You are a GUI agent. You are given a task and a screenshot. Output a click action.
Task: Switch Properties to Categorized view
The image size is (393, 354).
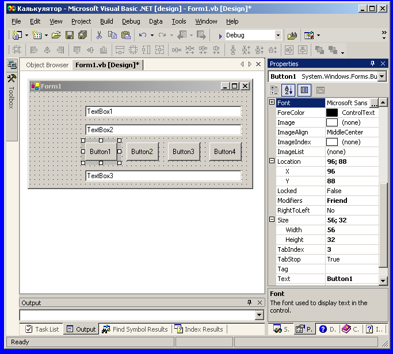[274, 90]
